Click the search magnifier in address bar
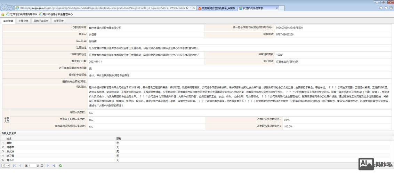 [187, 8]
